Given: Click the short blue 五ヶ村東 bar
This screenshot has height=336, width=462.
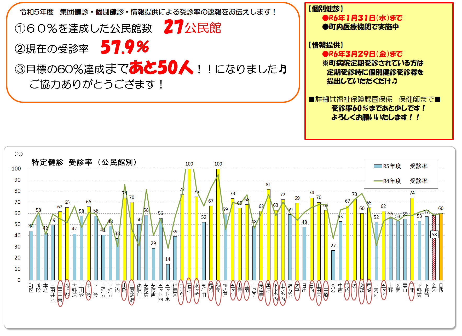Looking at the screenshot, I should point(168,272).
